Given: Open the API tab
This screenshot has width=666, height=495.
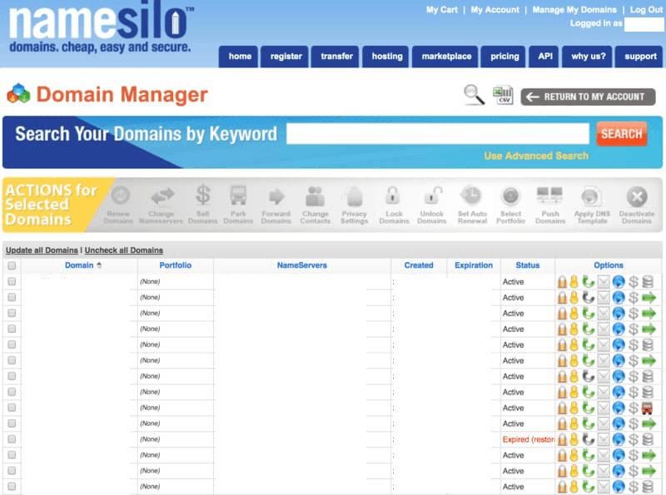Looking at the screenshot, I should (x=544, y=57).
